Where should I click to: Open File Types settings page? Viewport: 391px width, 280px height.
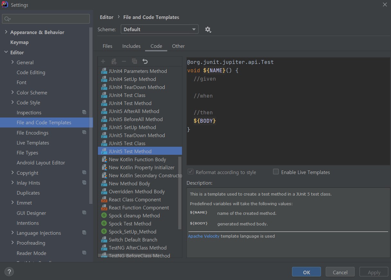coord(27,153)
